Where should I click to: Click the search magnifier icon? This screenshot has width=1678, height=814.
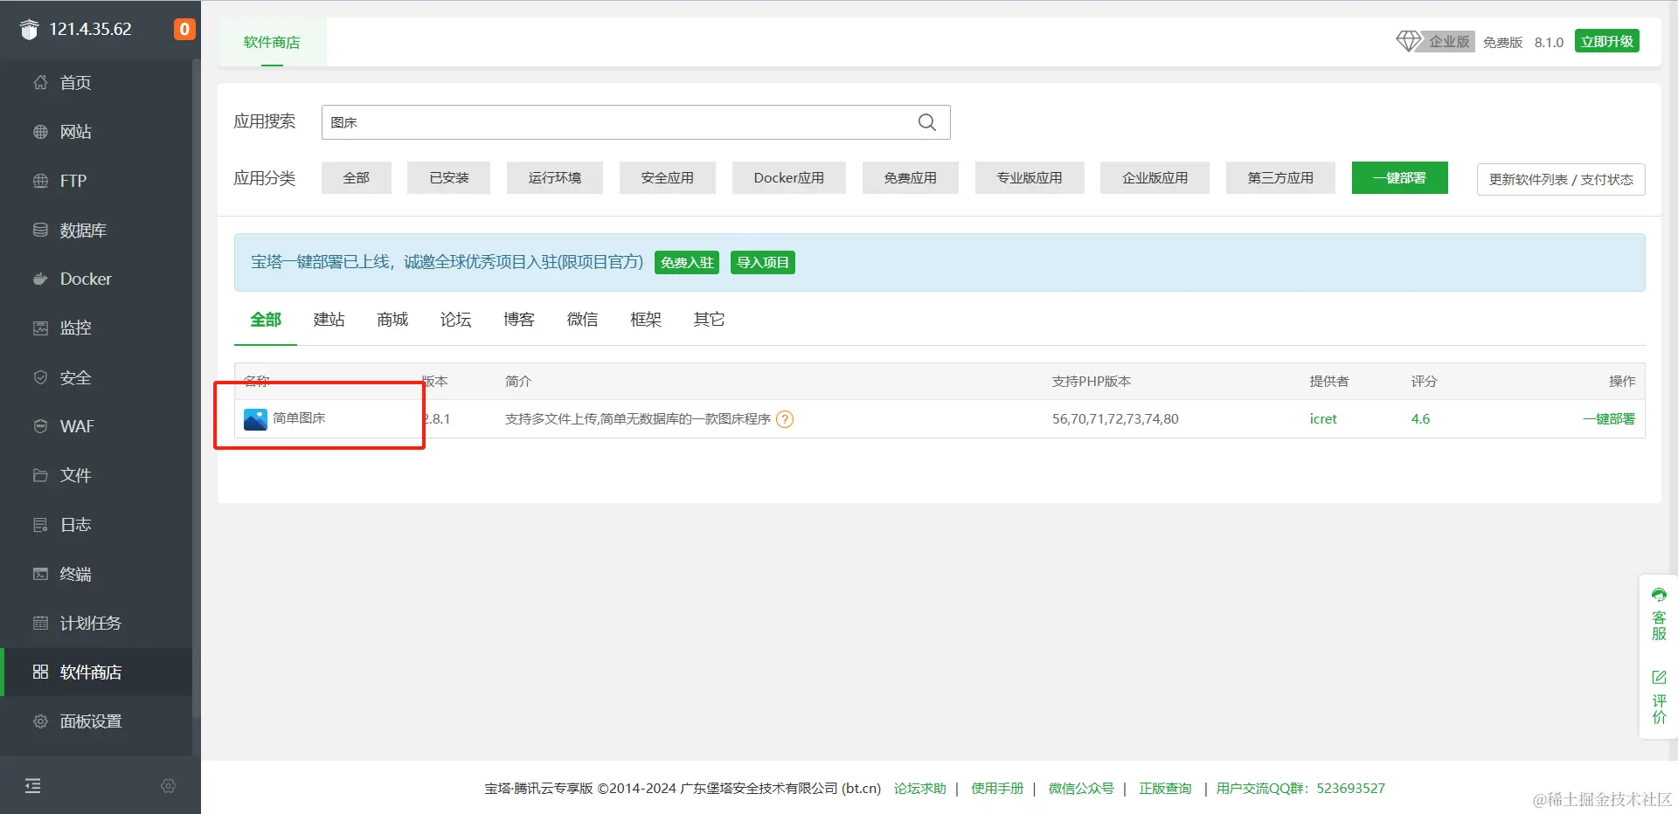click(x=927, y=122)
